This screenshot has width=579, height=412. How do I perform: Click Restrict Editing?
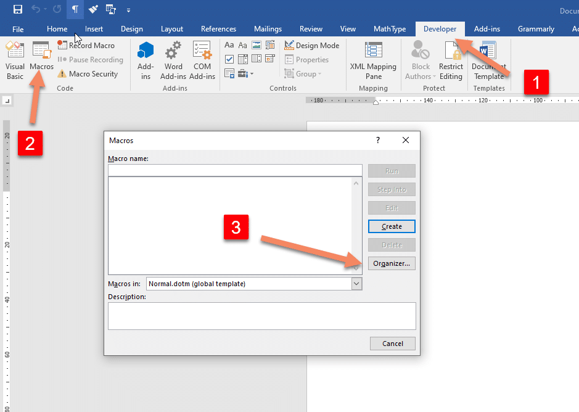click(451, 60)
